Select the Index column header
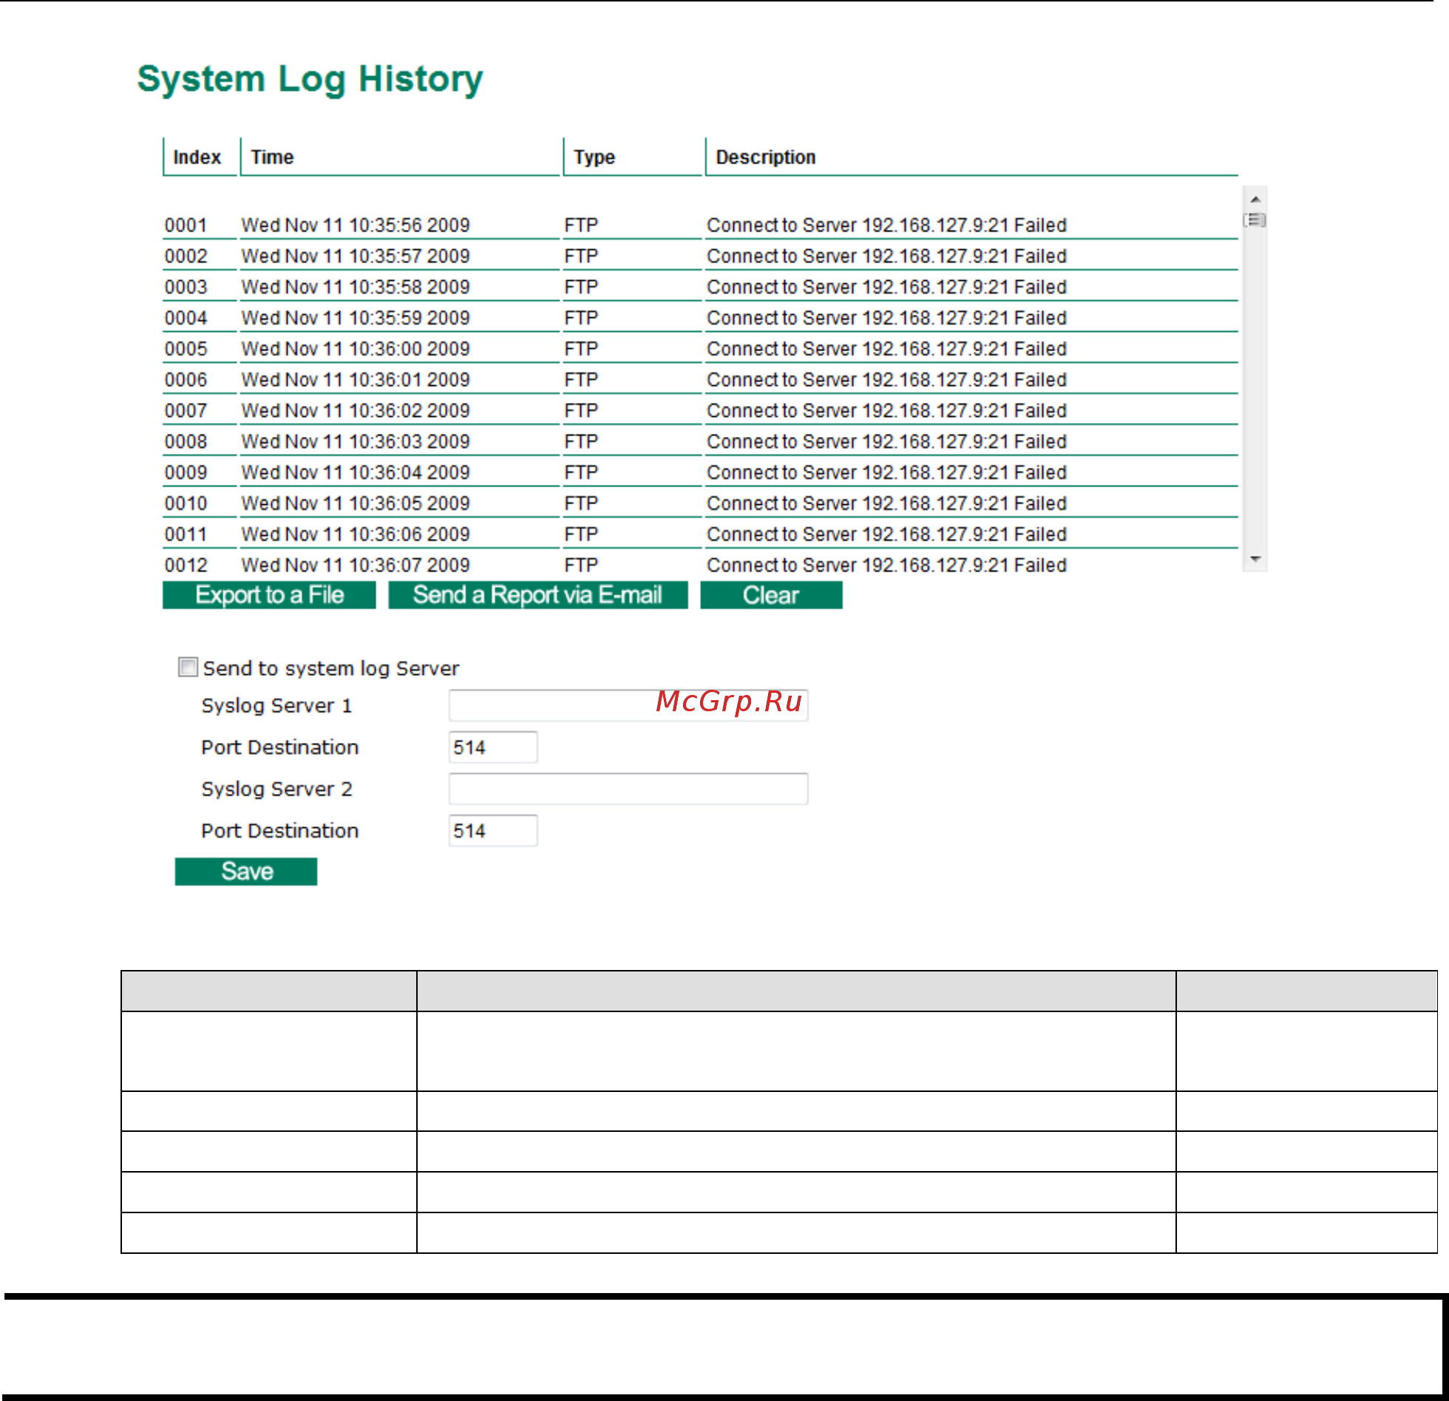 (x=197, y=157)
